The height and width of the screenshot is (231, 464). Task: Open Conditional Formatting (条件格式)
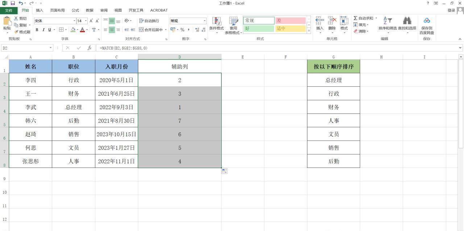tap(216, 25)
